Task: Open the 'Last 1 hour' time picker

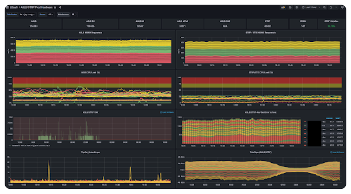Action: 311,7
